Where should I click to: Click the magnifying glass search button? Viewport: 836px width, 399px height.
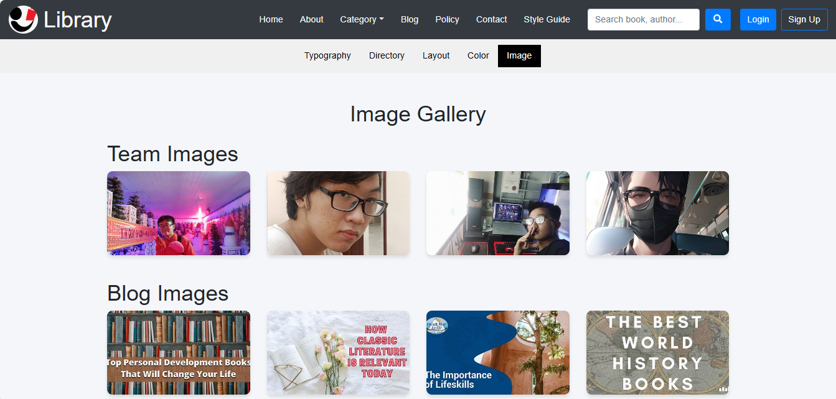pos(718,19)
